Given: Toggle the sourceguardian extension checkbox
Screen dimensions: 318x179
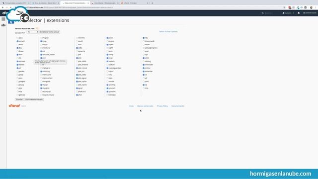Looking at the screenshot, I should pyautogui.click(x=107, y=68).
